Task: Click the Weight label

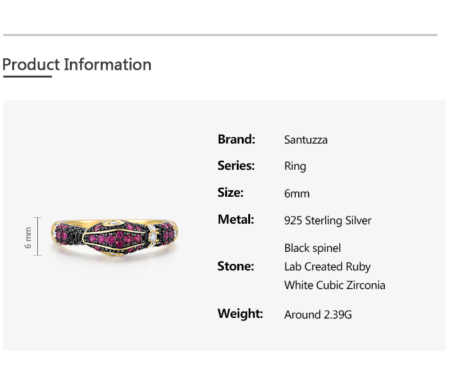Action: [241, 314]
